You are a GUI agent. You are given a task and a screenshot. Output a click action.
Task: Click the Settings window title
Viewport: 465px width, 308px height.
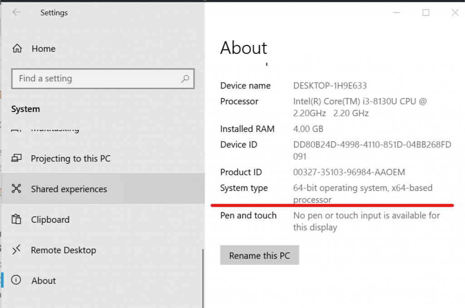point(54,13)
